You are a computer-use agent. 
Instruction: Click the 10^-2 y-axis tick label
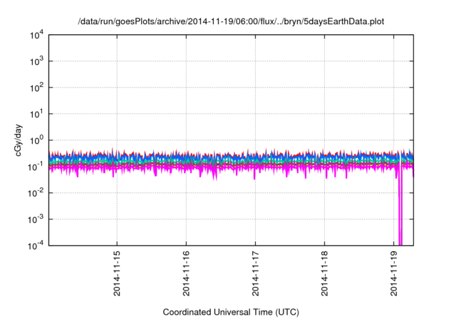point(36,193)
